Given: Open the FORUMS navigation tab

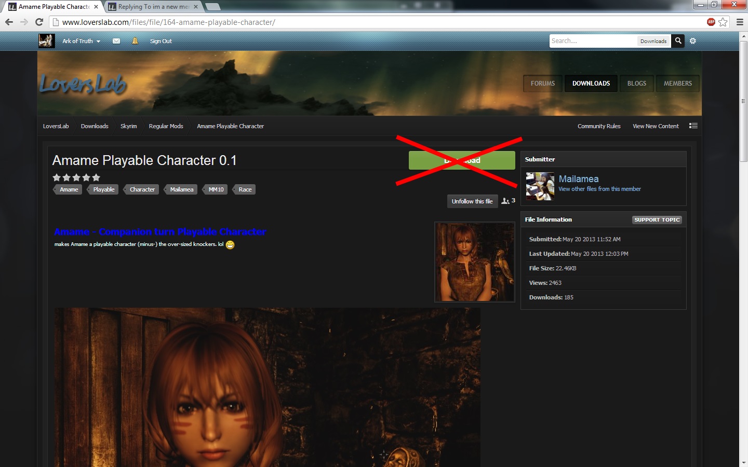Looking at the screenshot, I should pos(543,83).
